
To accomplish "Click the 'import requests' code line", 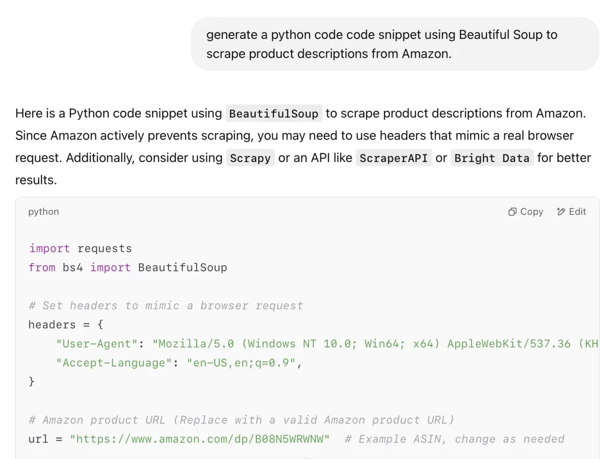I will pos(80,248).
